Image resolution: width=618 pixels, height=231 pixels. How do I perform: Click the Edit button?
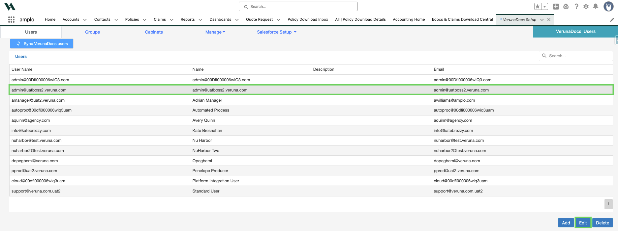tap(583, 223)
